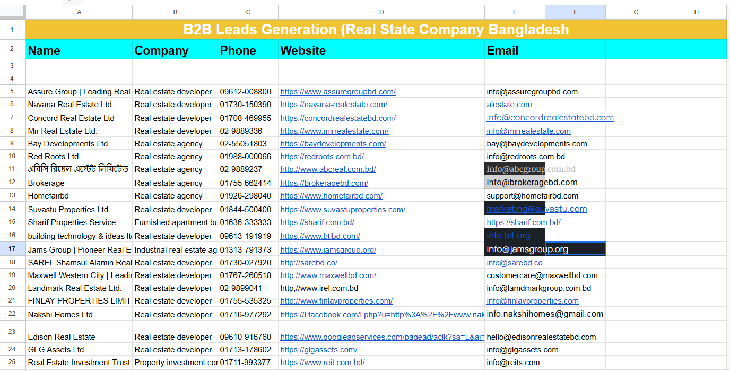Select column D header
The height and width of the screenshot is (371, 730).
click(x=381, y=12)
